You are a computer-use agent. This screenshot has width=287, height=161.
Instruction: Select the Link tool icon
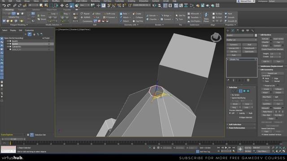coord(15,5)
